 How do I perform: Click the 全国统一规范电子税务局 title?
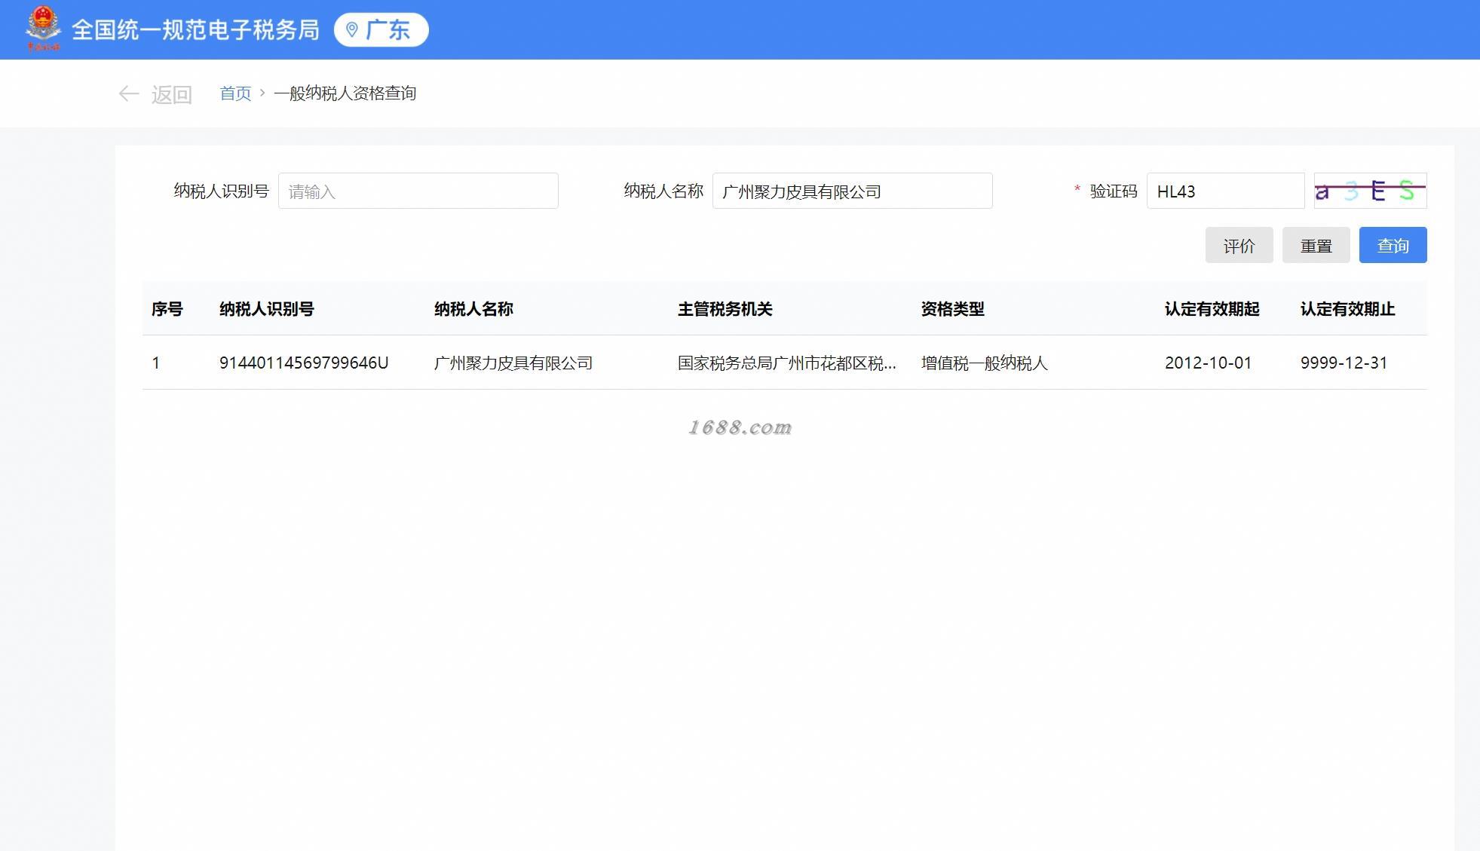click(x=195, y=30)
